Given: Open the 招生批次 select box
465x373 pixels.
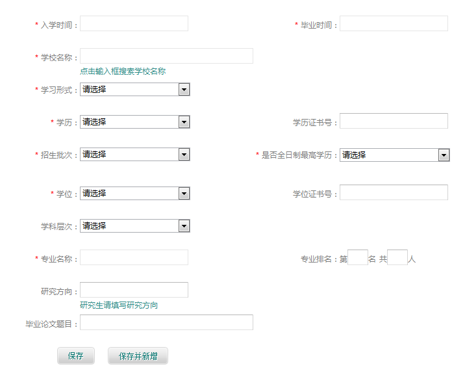Looking at the screenshot, I should tap(134, 155).
